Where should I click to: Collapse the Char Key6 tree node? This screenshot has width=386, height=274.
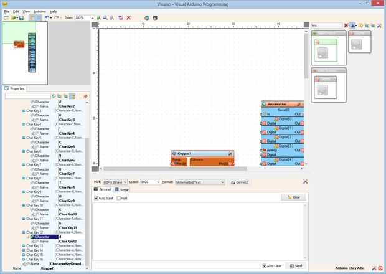[x=24, y=151]
